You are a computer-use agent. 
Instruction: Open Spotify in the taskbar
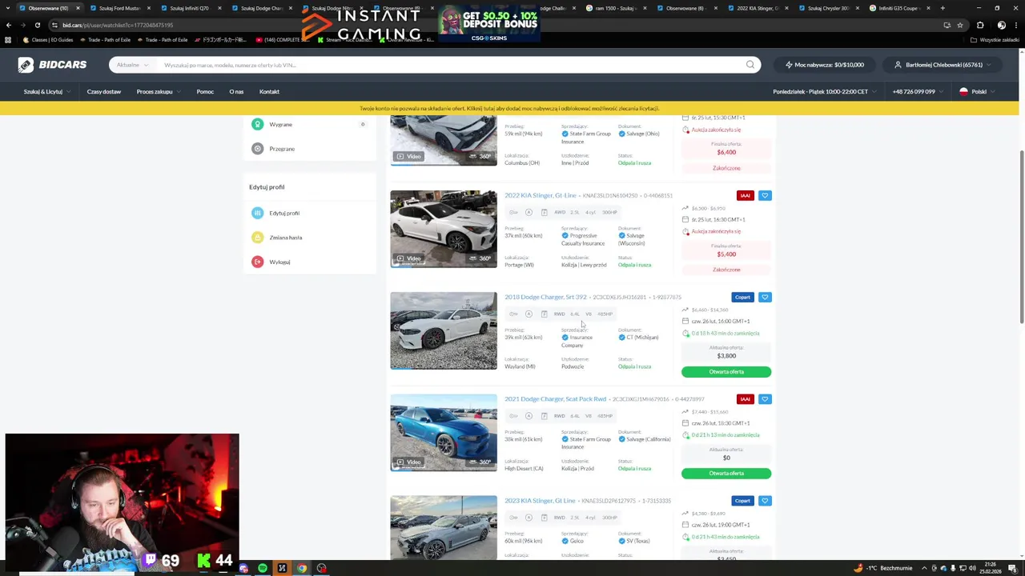[x=263, y=568]
